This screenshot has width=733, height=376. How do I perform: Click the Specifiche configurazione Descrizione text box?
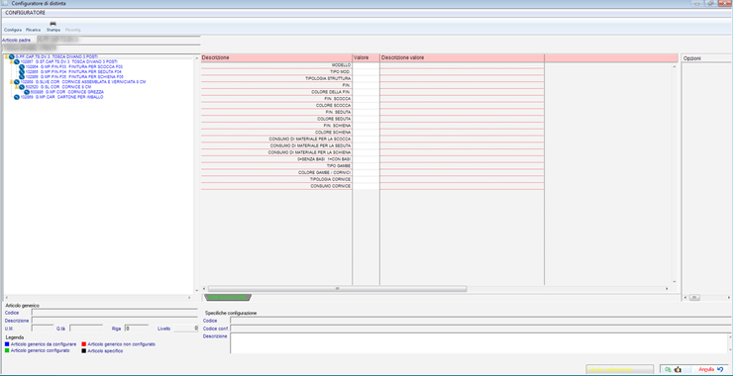point(480,342)
